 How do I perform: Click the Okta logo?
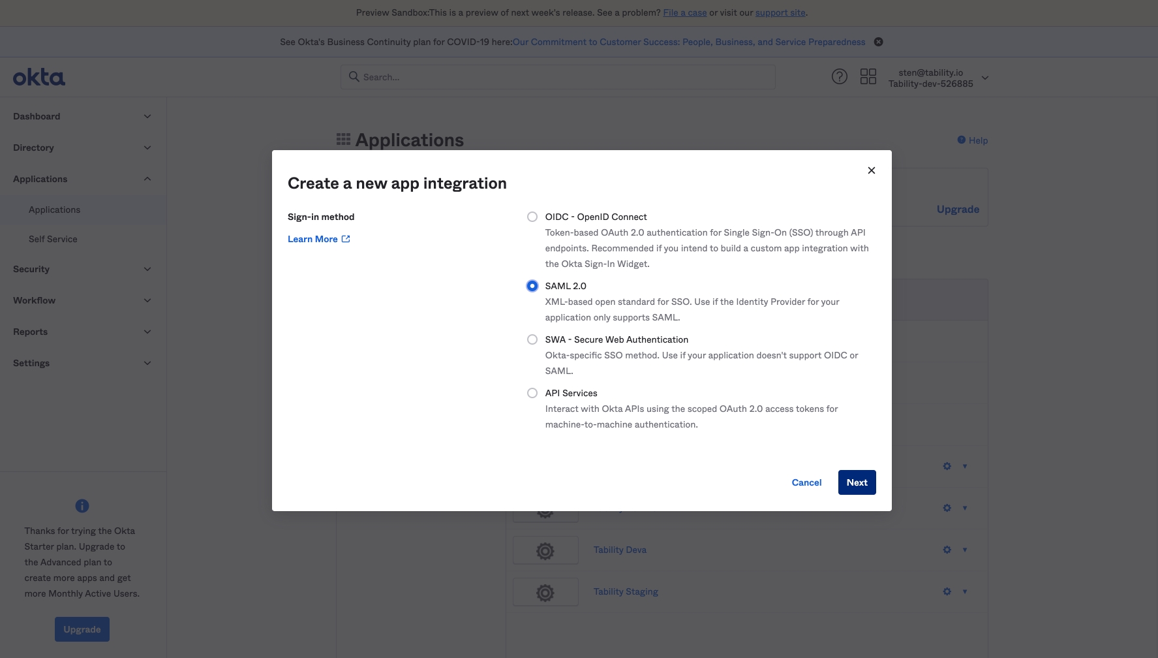coord(39,78)
